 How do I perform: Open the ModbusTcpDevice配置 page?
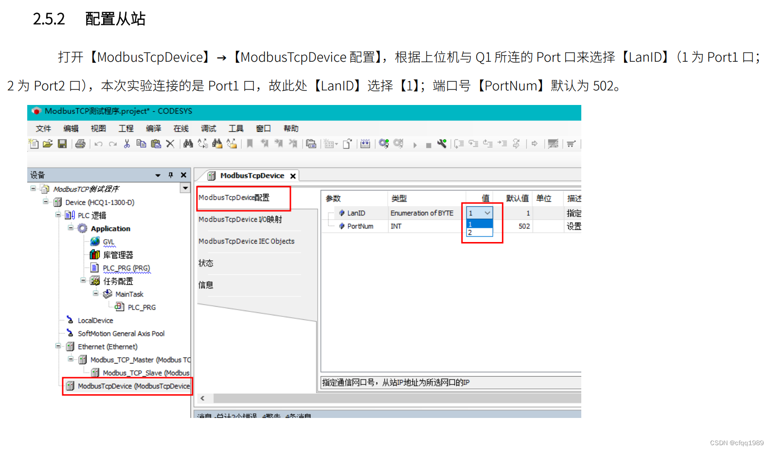pos(234,197)
